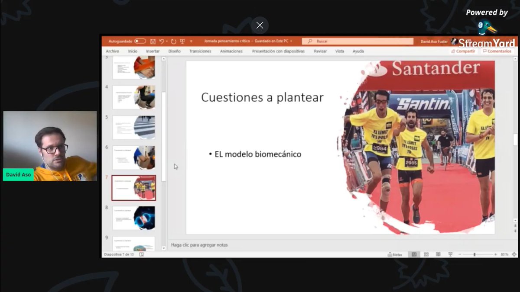This screenshot has height=292, width=520.
Task: Click the zoom slider handle
Action: tap(474, 254)
